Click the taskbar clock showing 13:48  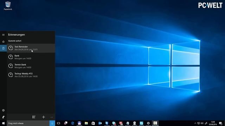click(213, 123)
